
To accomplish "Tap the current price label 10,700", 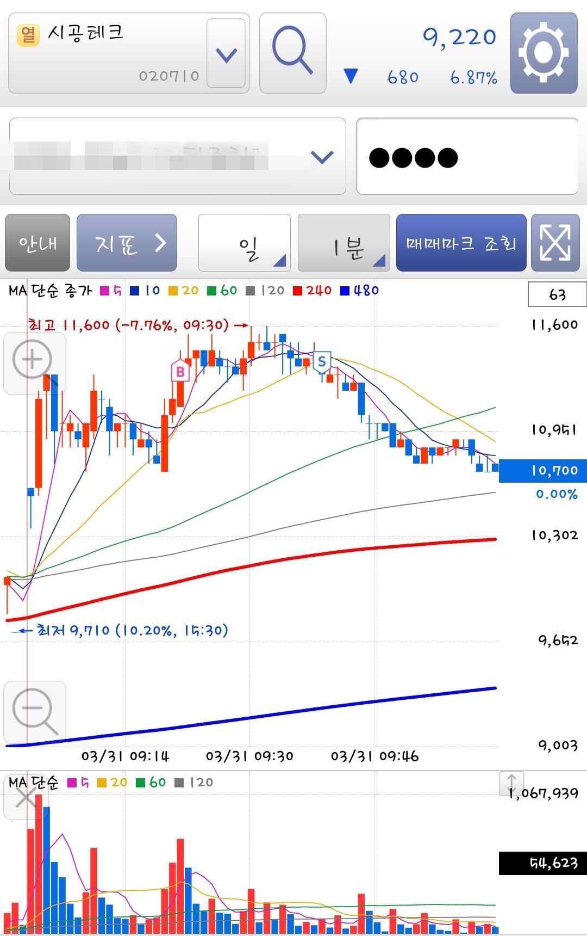I will [543, 471].
